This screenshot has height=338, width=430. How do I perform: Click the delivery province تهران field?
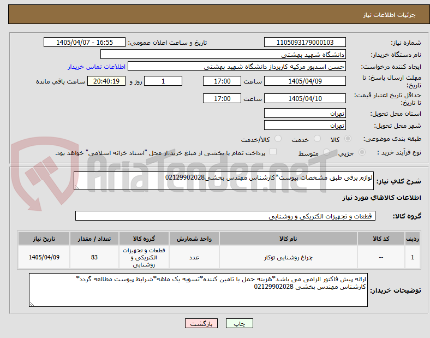pyautogui.click(x=305, y=113)
